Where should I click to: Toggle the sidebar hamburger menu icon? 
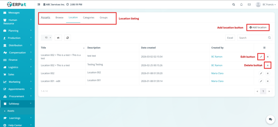coord(39,5)
